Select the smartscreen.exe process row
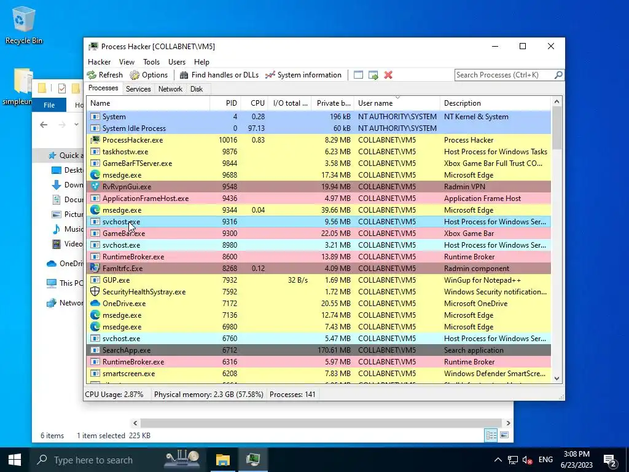Image resolution: width=629 pixels, height=472 pixels. [319, 374]
